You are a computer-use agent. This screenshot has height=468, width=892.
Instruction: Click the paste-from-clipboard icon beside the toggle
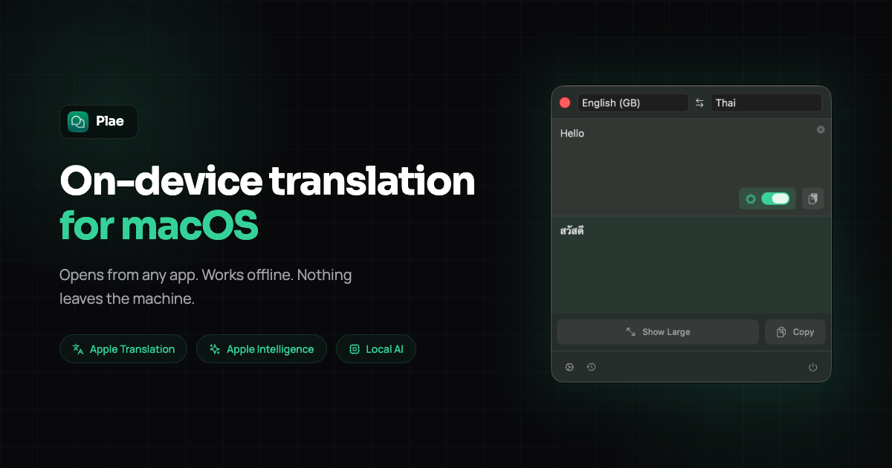tap(812, 198)
